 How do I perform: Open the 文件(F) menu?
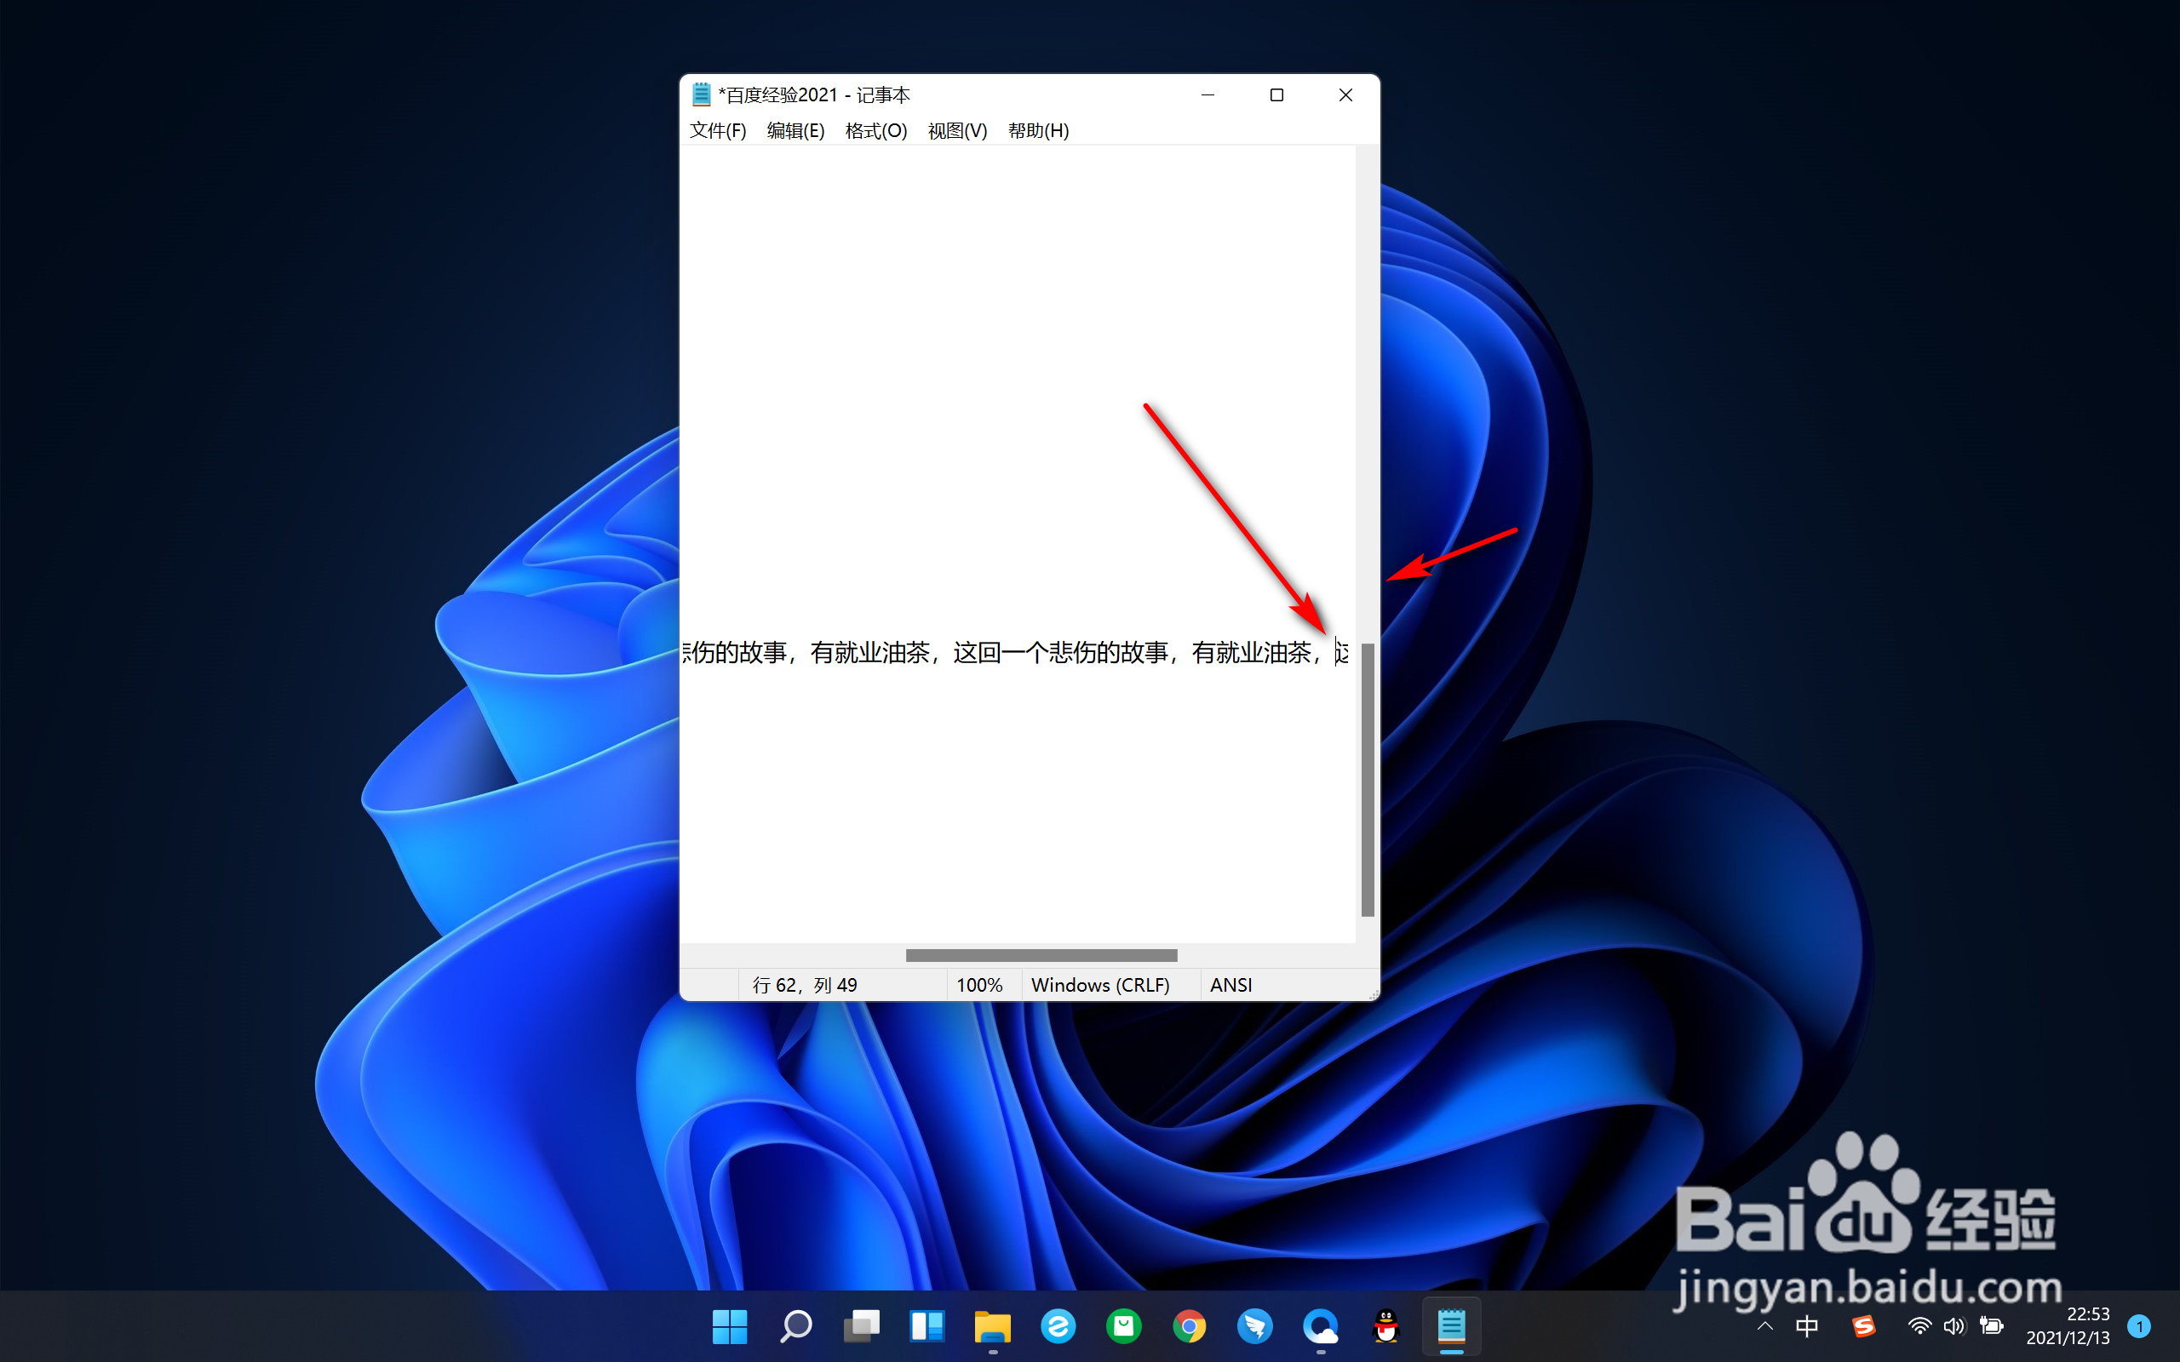click(717, 130)
